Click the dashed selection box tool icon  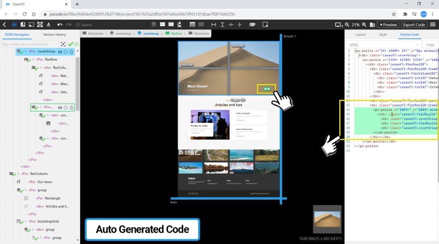pos(265,24)
